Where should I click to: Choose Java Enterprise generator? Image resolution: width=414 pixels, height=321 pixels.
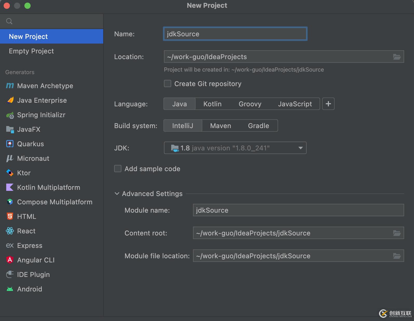coord(52,100)
